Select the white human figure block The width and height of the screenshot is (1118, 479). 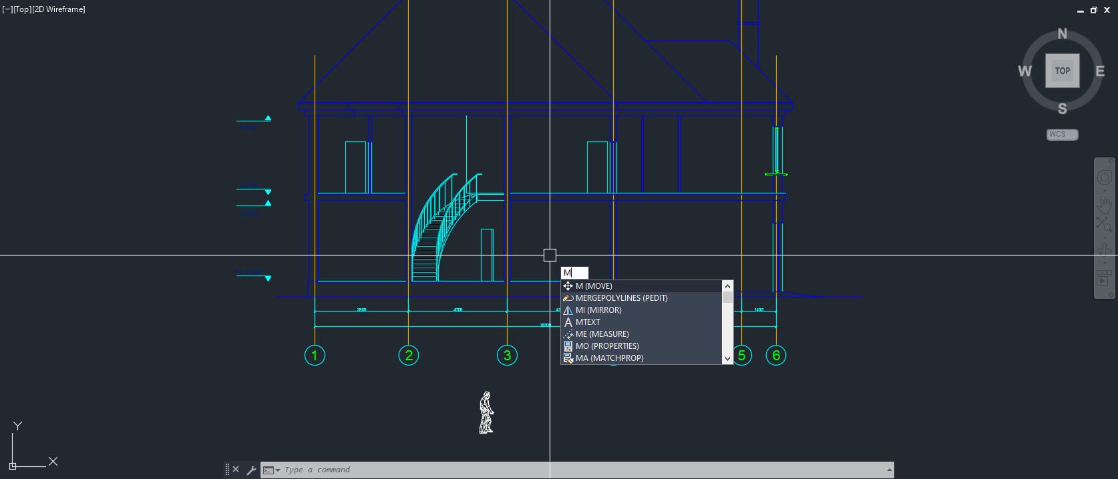pyautogui.click(x=486, y=412)
